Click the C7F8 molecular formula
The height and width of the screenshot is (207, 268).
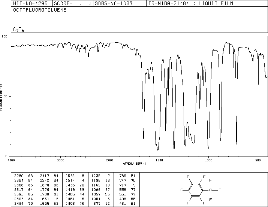point(18,30)
